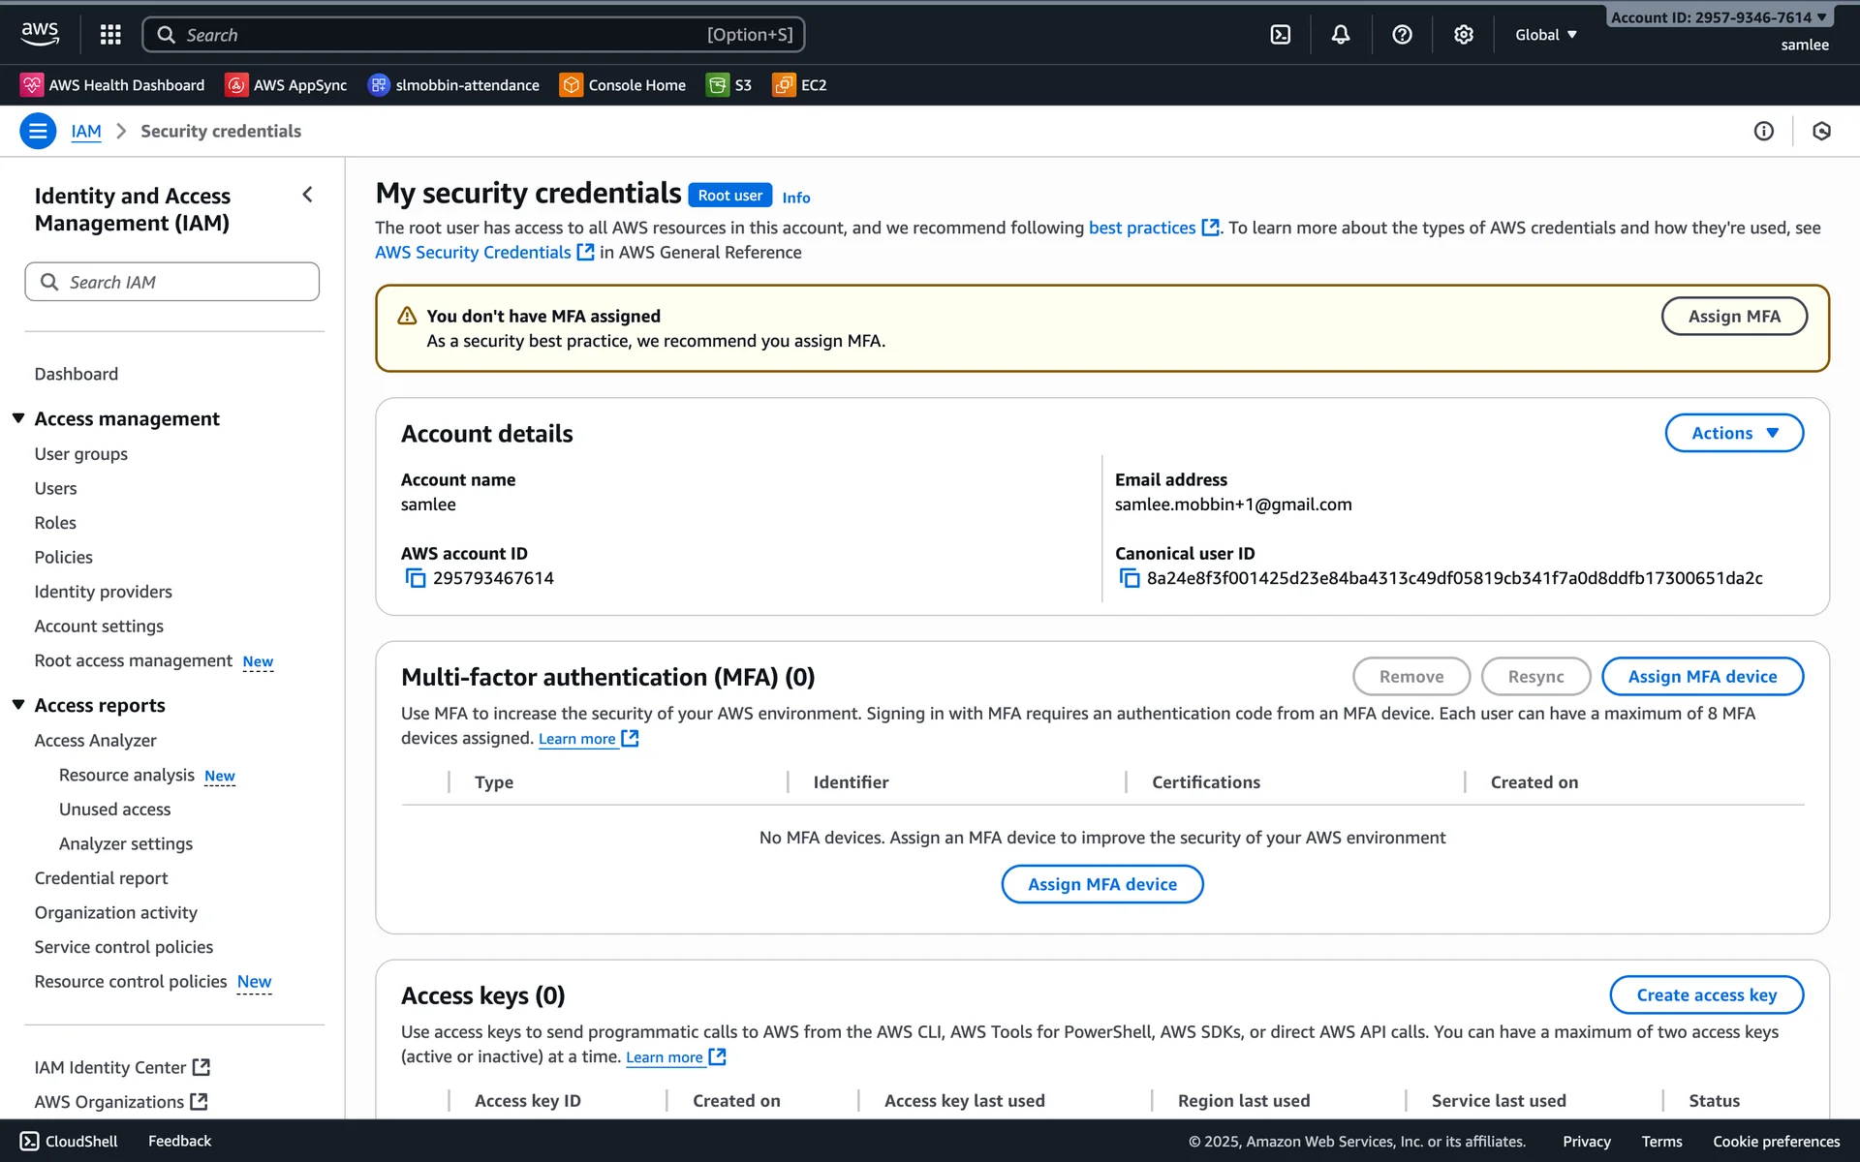Click Create access key button
Image resolution: width=1860 pixels, height=1162 pixels.
tap(1705, 994)
